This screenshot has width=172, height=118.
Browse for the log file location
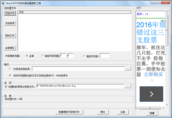[128, 86]
